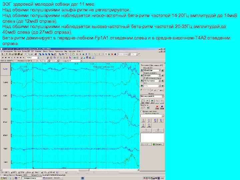
Task: Open the Вид menu
Action: click(66, 51)
